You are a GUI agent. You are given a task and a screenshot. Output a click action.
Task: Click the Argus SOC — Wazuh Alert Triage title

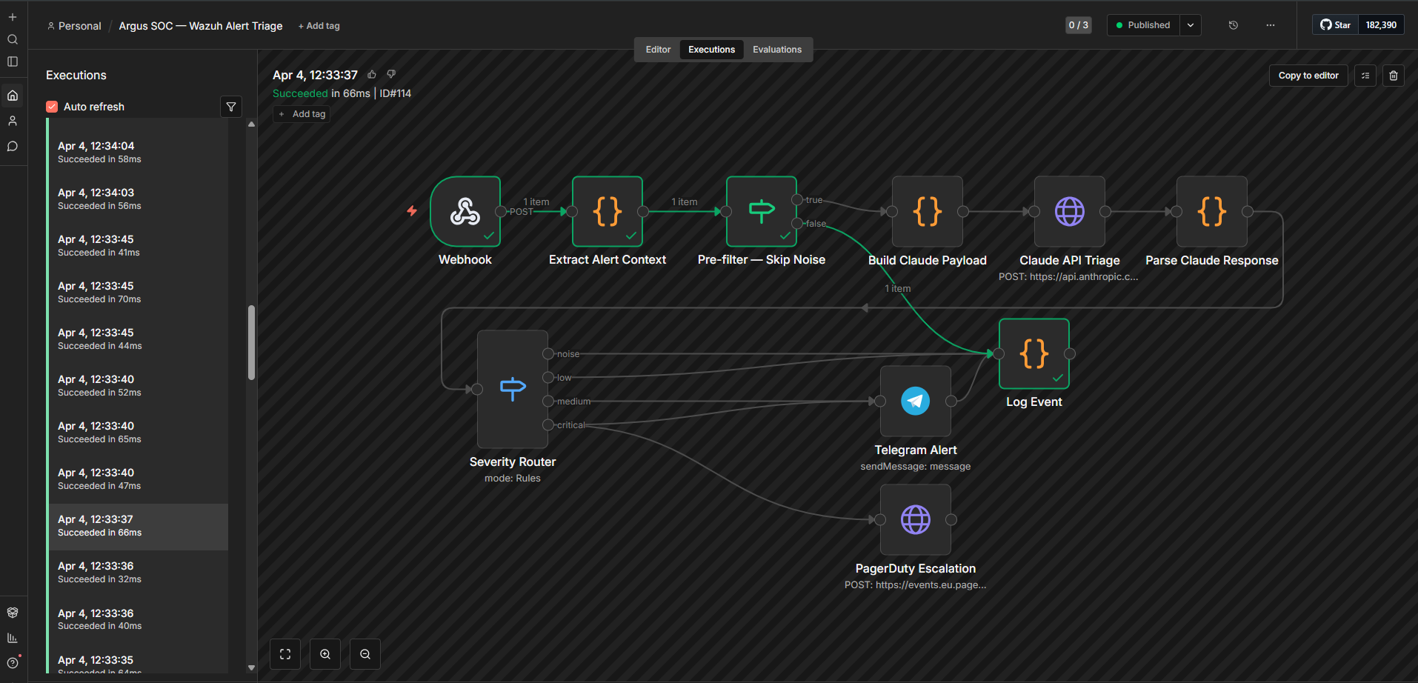coord(201,26)
